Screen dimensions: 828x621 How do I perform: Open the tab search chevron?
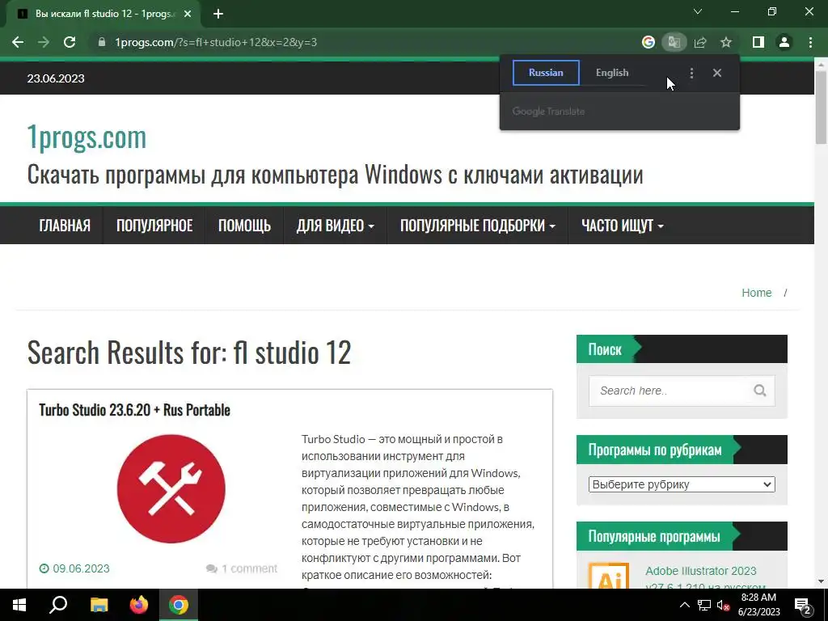click(698, 11)
